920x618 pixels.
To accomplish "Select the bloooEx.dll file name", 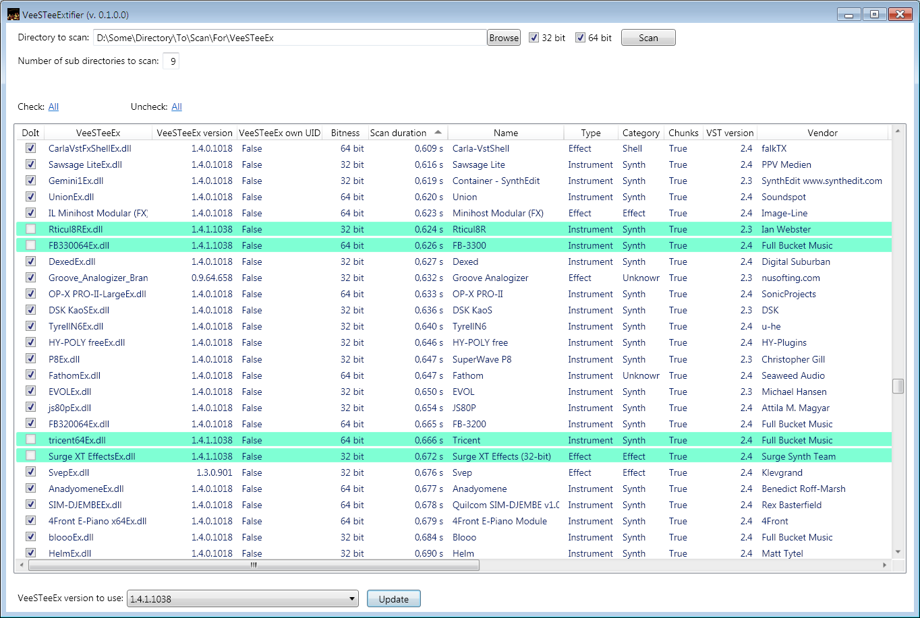I will click(71, 537).
